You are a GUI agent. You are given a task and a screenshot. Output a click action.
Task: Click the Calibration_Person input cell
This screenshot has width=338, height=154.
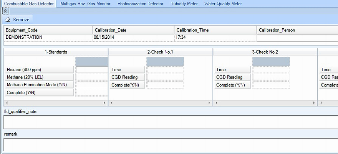297,38
